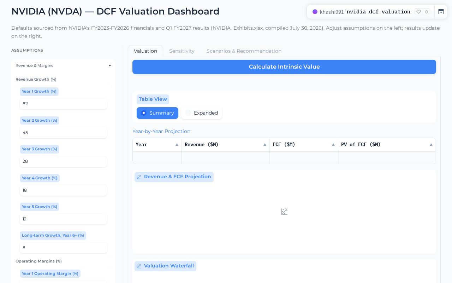The height and width of the screenshot is (283, 452).
Task: Switch to the Valuation tab
Action: [x=145, y=51]
